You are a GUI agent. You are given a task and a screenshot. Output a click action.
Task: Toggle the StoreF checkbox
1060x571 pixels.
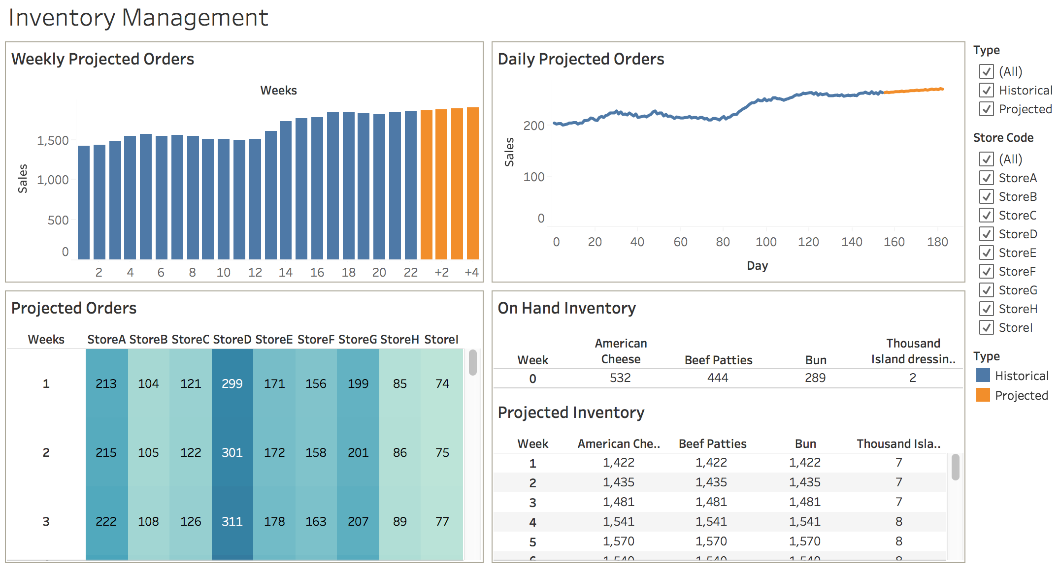pos(987,271)
